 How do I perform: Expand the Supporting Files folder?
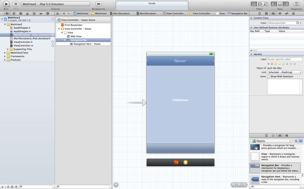[x=8, y=49]
